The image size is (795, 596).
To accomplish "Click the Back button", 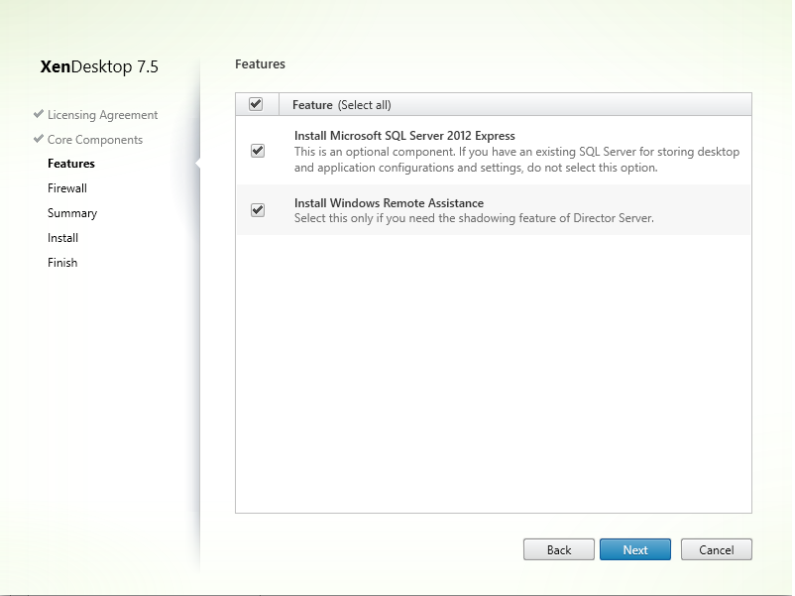I will coord(559,549).
